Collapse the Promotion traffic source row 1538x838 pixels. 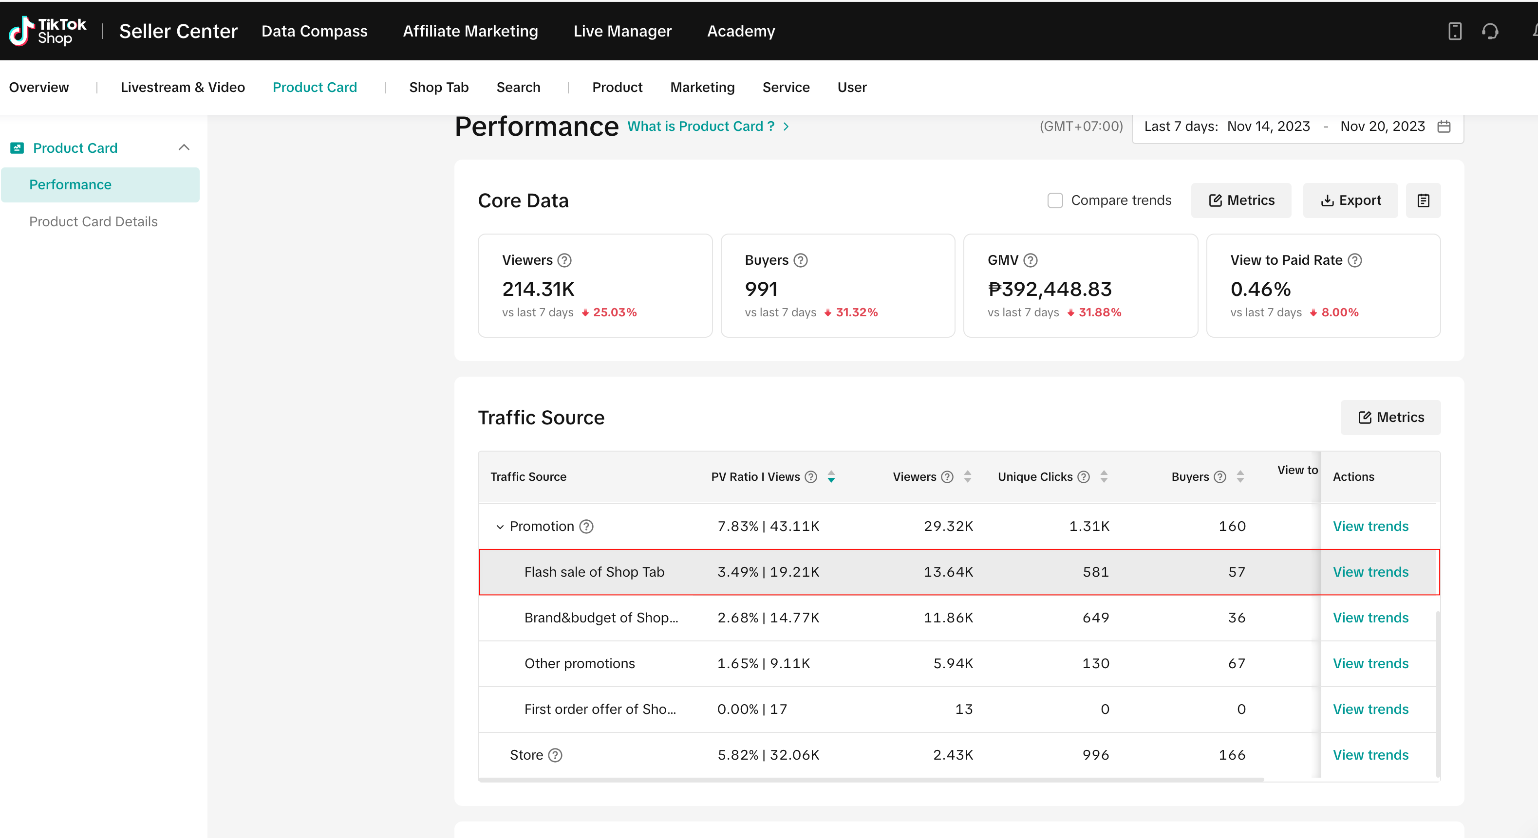click(500, 527)
